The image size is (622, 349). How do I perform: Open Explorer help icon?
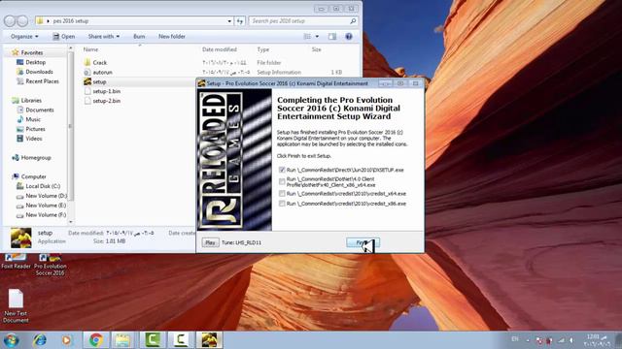click(x=349, y=37)
